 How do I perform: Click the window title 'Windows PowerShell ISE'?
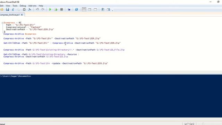10,2
